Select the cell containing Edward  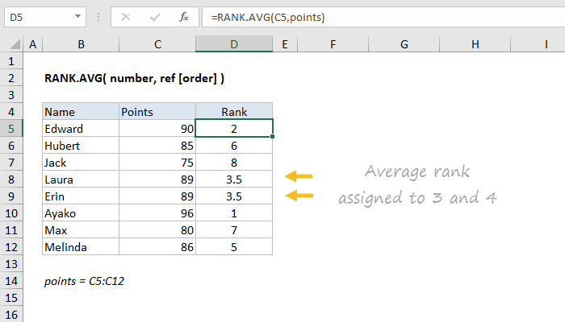(x=80, y=128)
